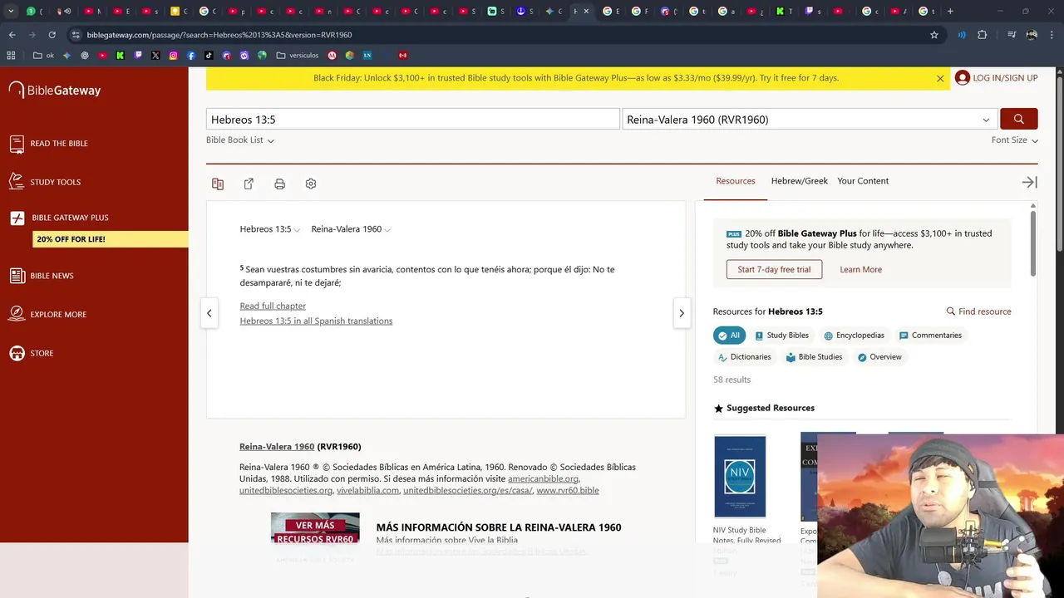Open the Chrome tab search dropdown
Screen dimensions: 1064x598
pos(11,11)
